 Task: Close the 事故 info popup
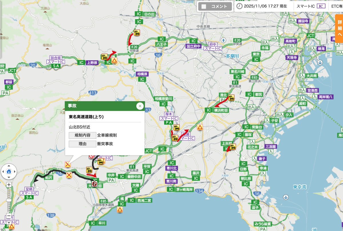click(x=139, y=106)
